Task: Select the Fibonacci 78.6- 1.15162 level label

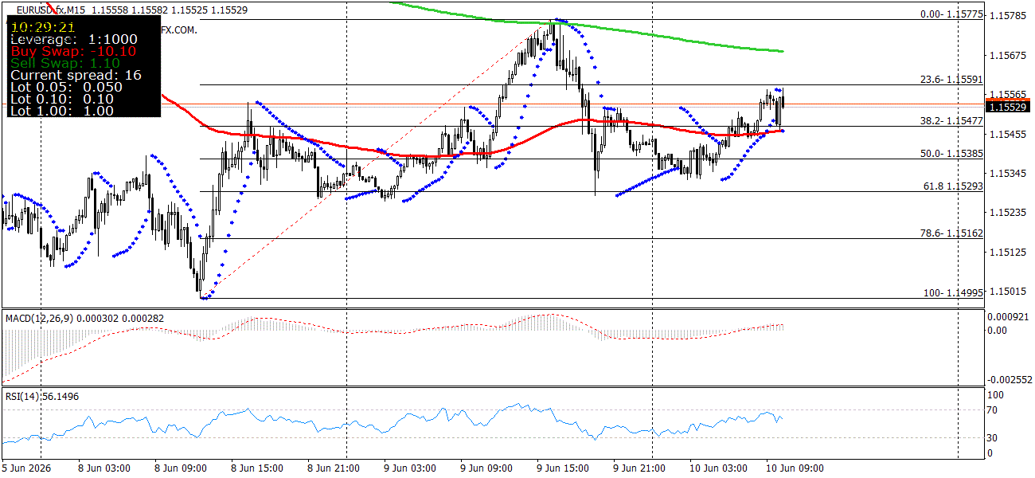Action: [x=951, y=233]
